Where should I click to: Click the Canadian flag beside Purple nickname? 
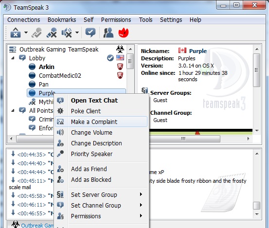182,51
